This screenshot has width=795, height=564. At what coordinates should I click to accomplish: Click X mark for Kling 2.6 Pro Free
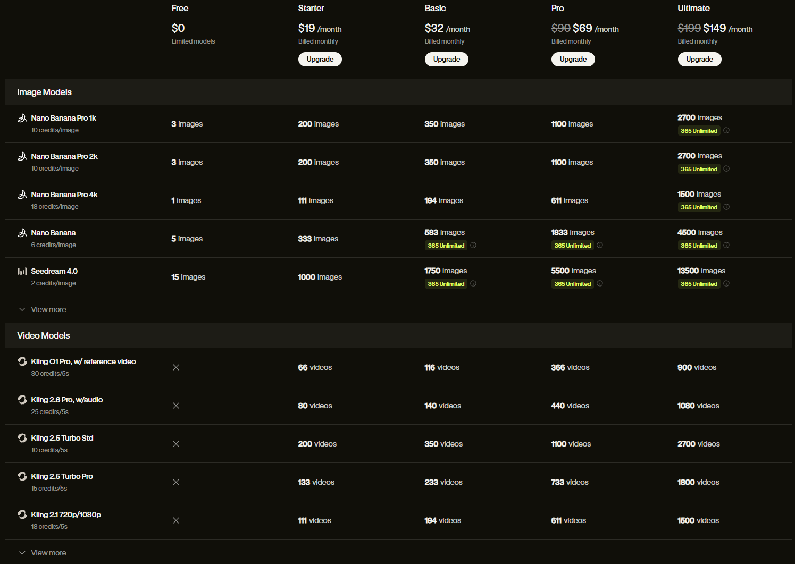176,406
